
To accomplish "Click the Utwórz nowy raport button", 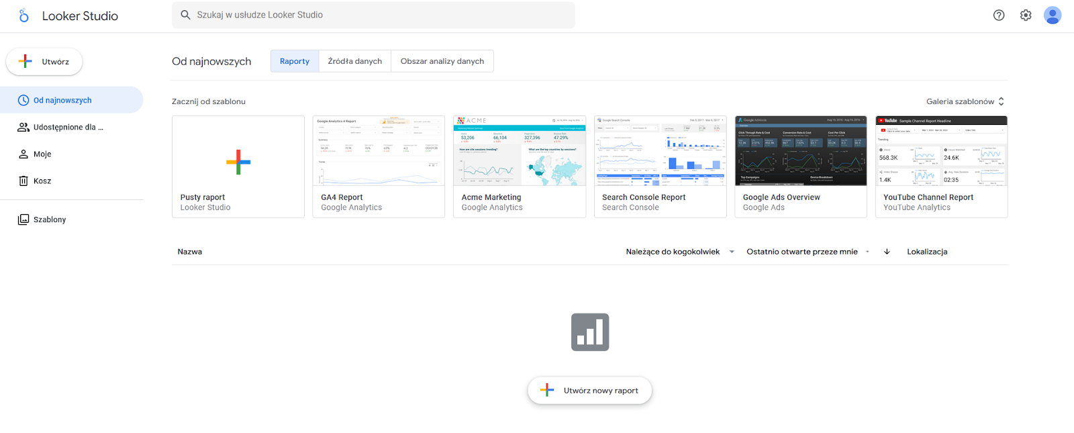I will click(x=590, y=391).
